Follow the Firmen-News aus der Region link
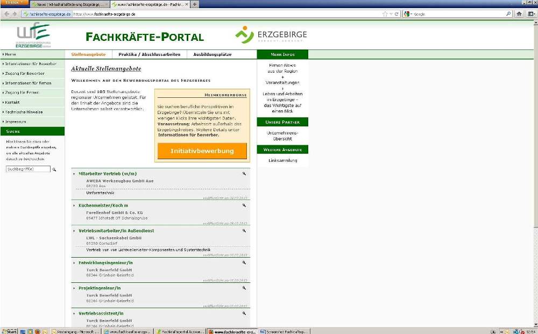This screenshot has height=334, width=538. click(282, 68)
